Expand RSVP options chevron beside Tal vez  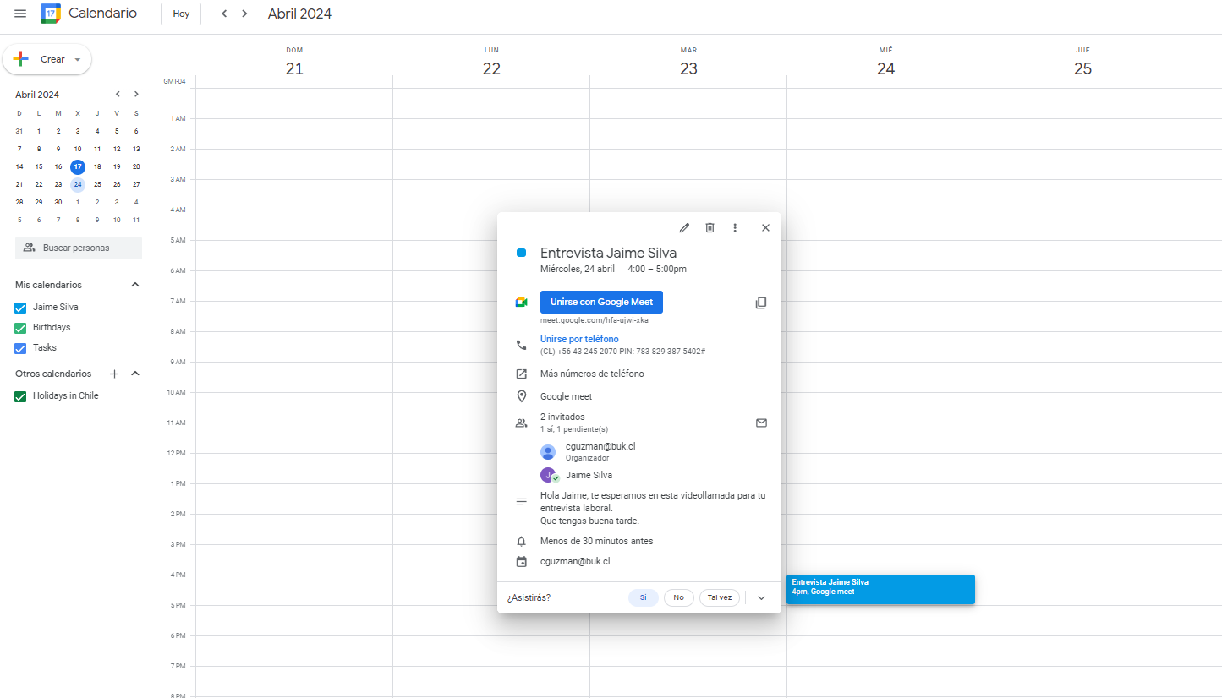[761, 597]
